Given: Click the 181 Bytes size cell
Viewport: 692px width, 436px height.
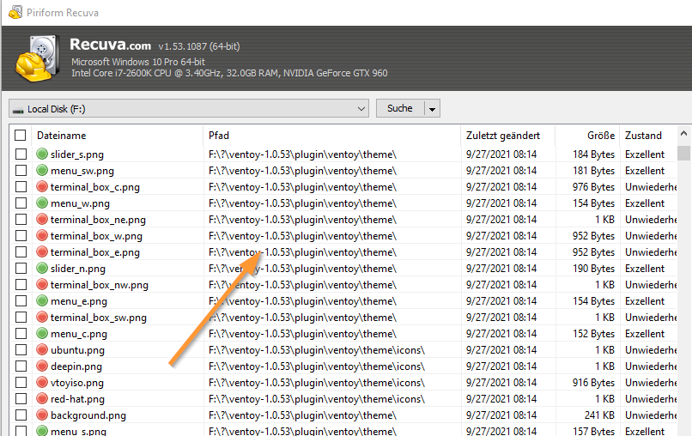Looking at the screenshot, I should click(x=593, y=170).
